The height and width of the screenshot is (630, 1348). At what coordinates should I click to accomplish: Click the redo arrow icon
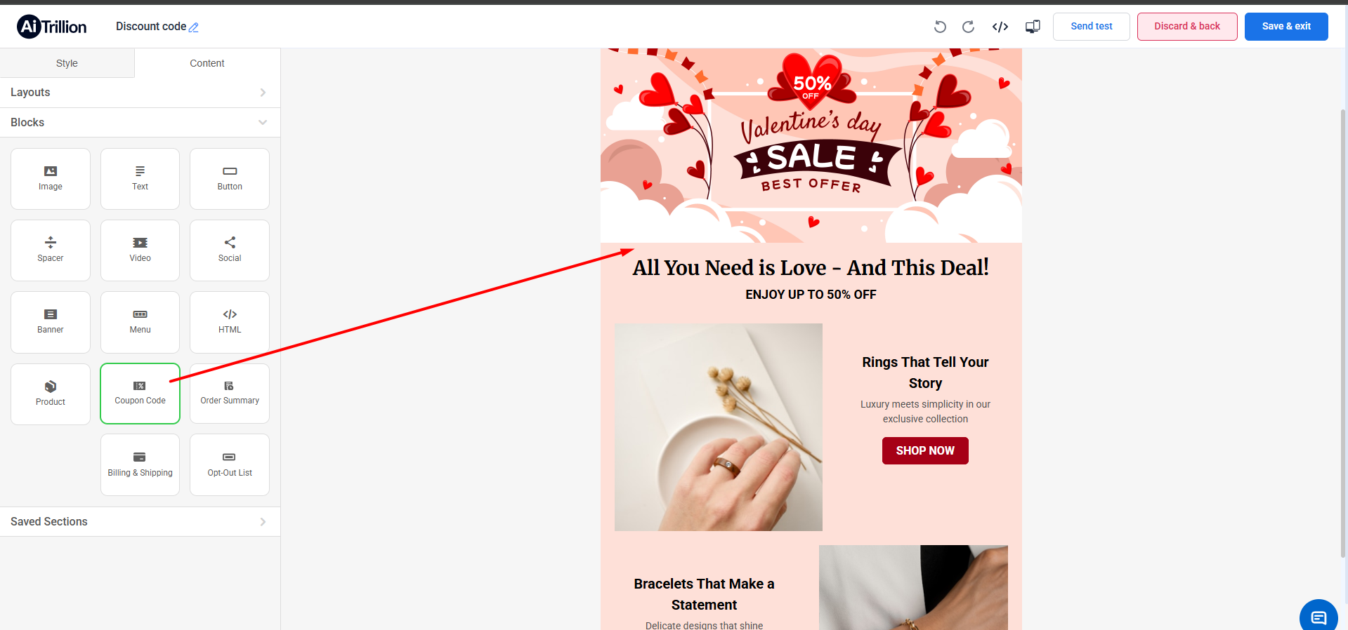tap(968, 27)
